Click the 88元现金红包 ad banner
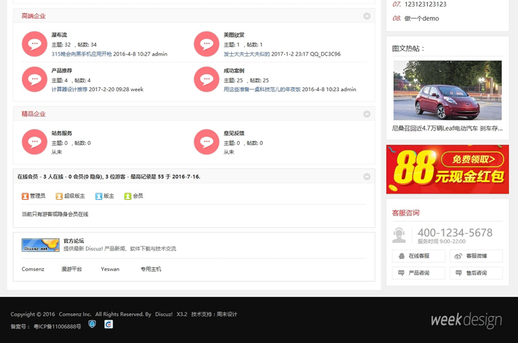Screen dimensions: 518x343 point(447,169)
